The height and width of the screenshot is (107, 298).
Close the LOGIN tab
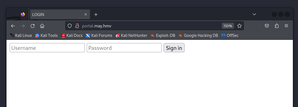[85, 14]
